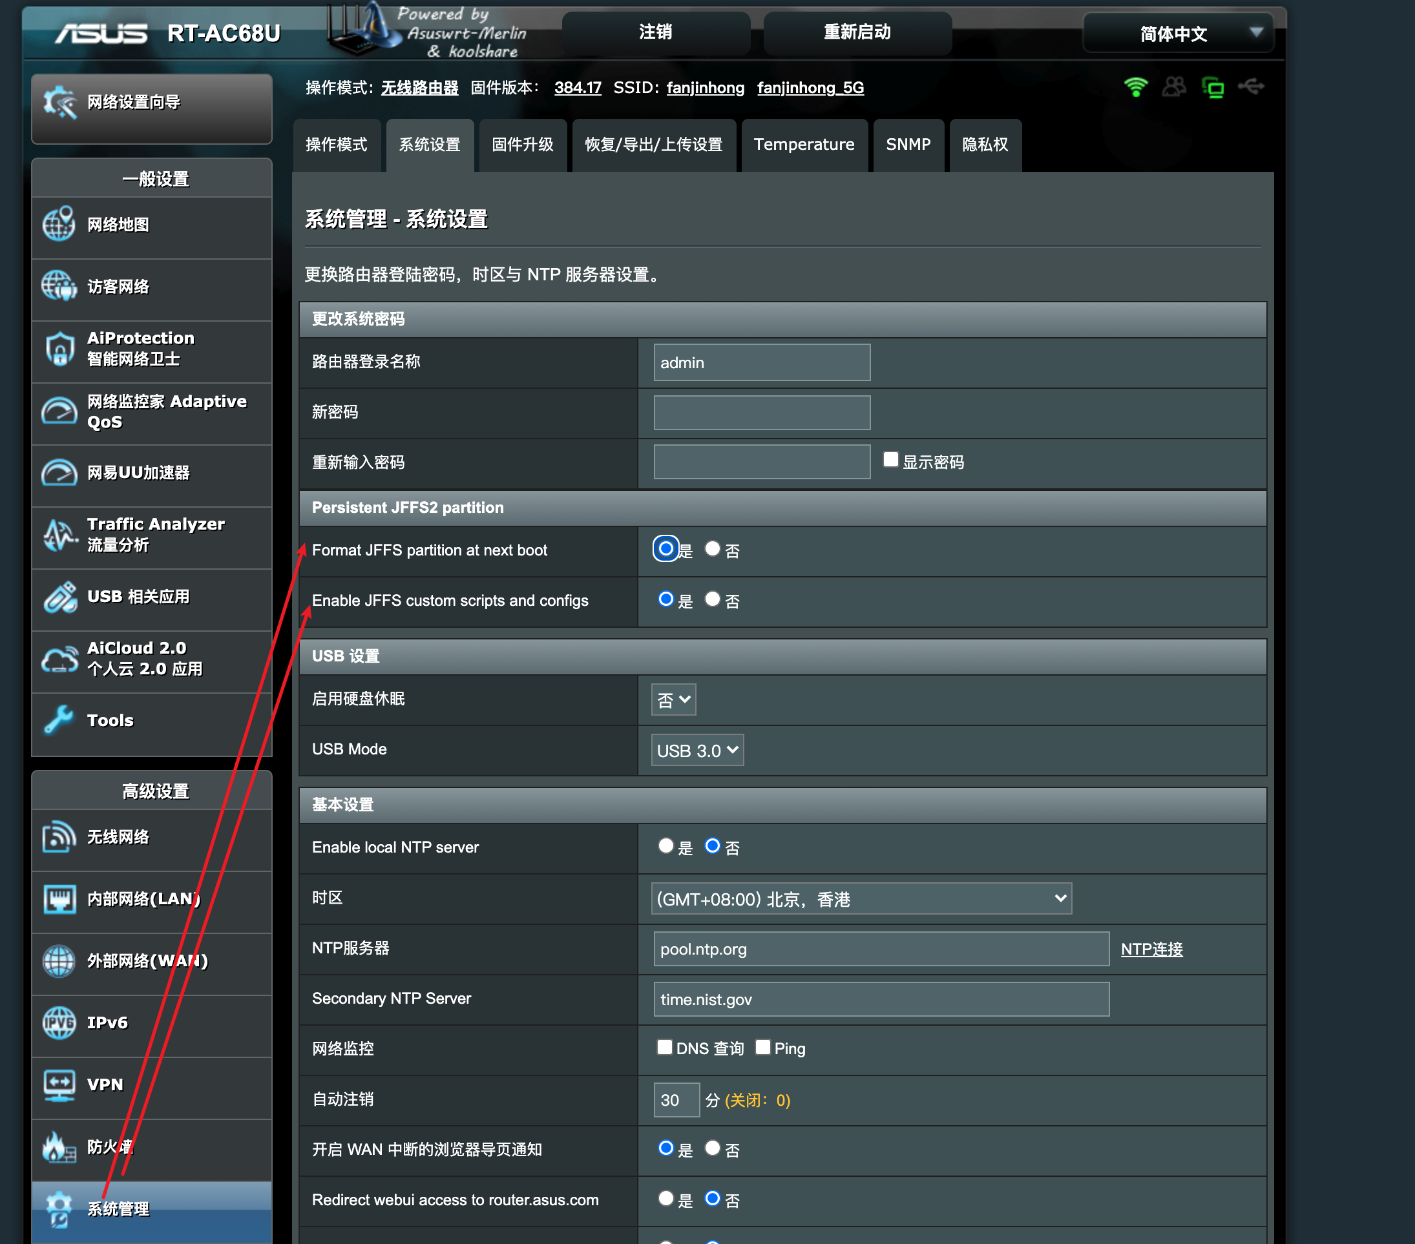
Task: Open the 简体中文 language dropdown
Action: (x=1177, y=33)
